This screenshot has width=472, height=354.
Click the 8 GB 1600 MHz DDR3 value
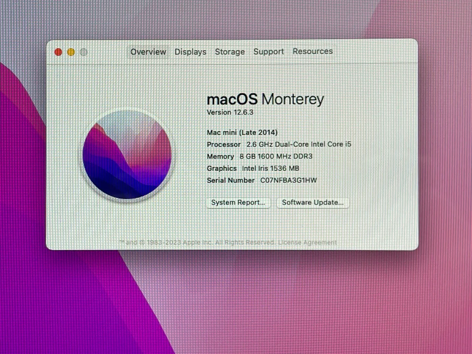tap(276, 156)
